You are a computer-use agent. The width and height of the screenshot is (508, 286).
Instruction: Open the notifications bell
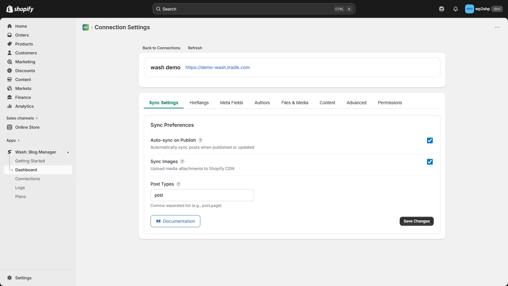(456, 9)
